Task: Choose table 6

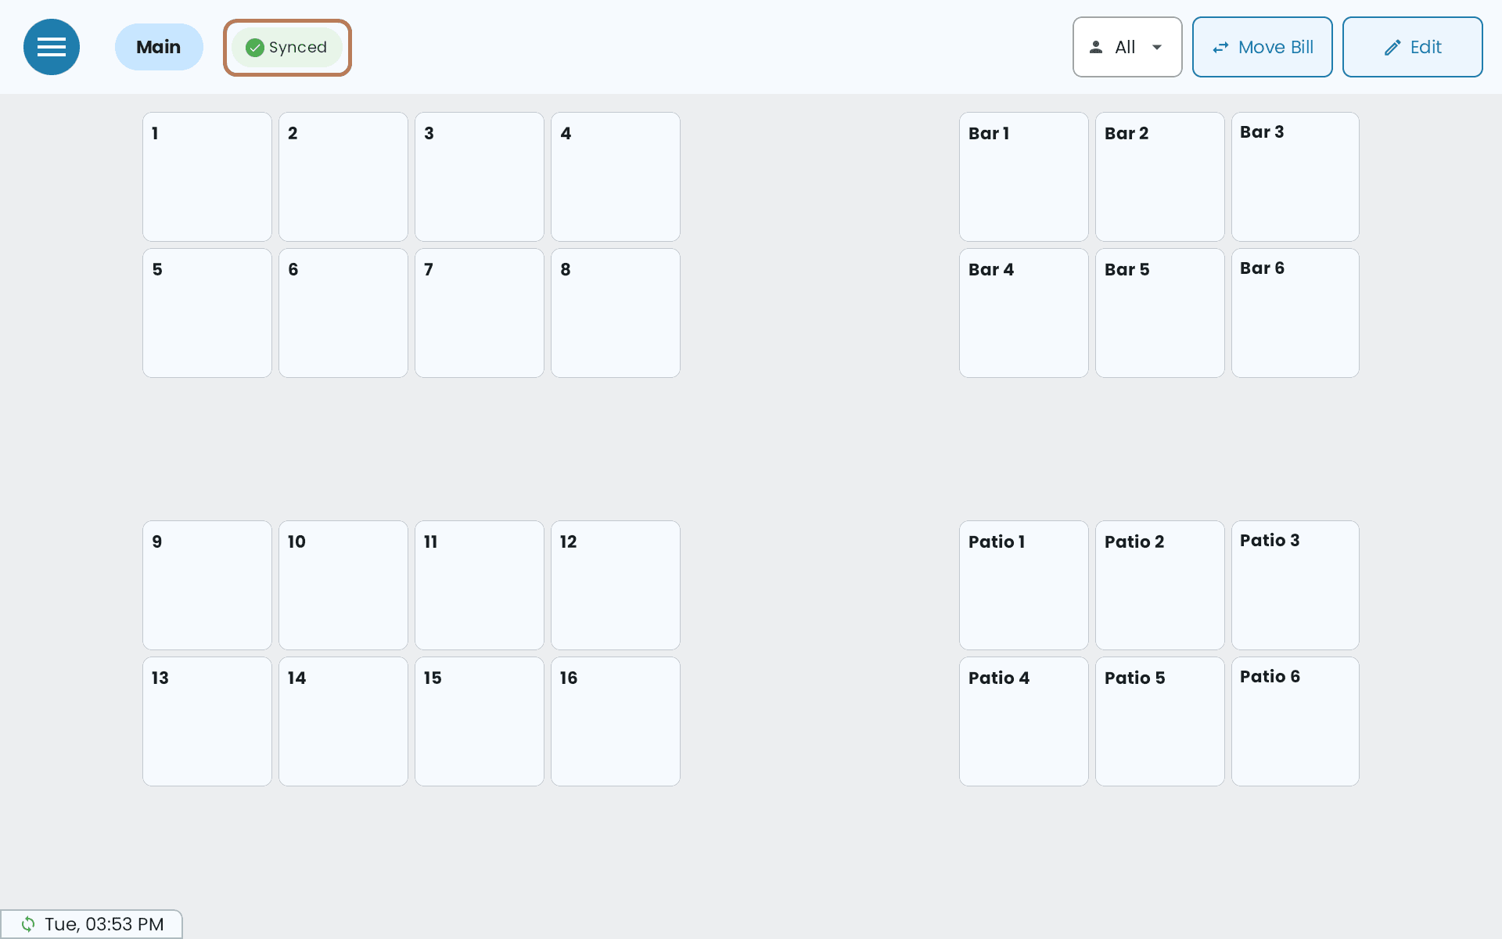Action: coord(343,313)
